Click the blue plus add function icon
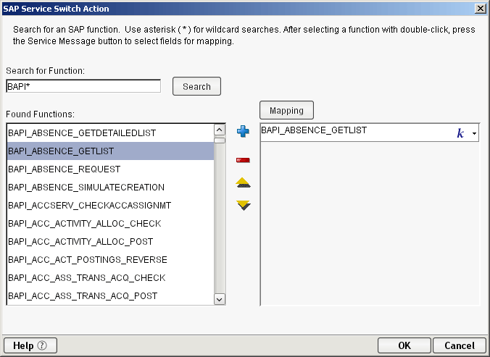This screenshot has width=490, height=357. point(243,131)
